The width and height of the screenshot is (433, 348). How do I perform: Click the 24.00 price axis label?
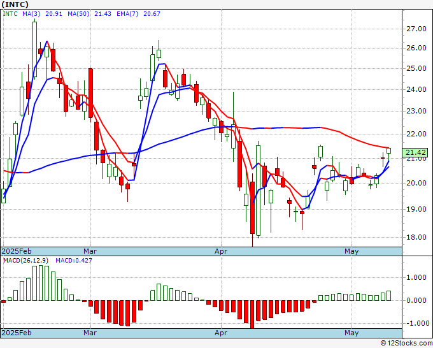[x=416, y=89]
